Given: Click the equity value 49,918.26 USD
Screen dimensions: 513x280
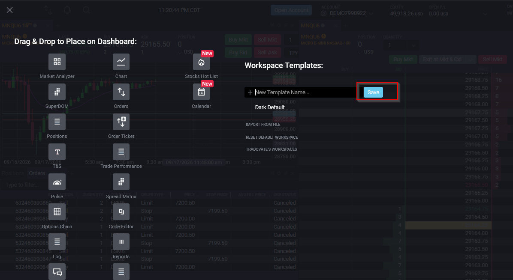Looking at the screenshot, I should tap(406, 14).
